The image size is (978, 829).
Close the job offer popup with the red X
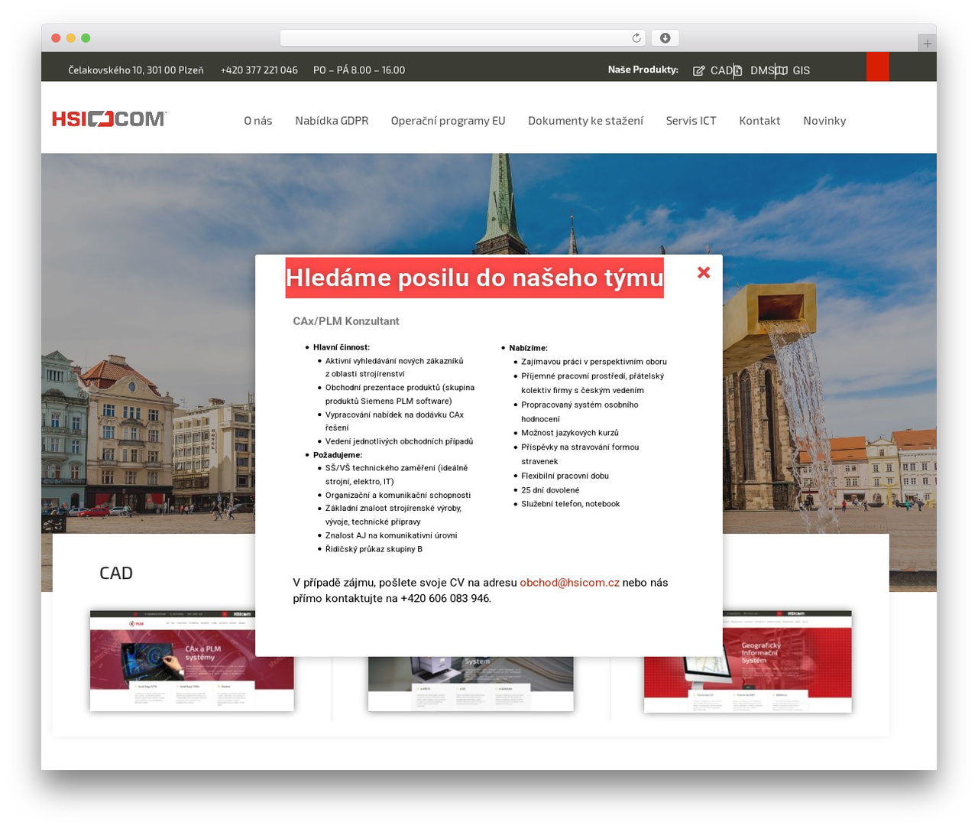point(704,272)
